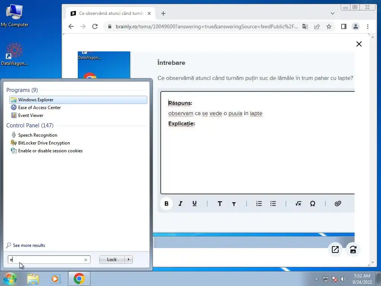Switch to Chrome in taskbar
Viewport: 381px width, 286px height.
click(x=79, y=279)
